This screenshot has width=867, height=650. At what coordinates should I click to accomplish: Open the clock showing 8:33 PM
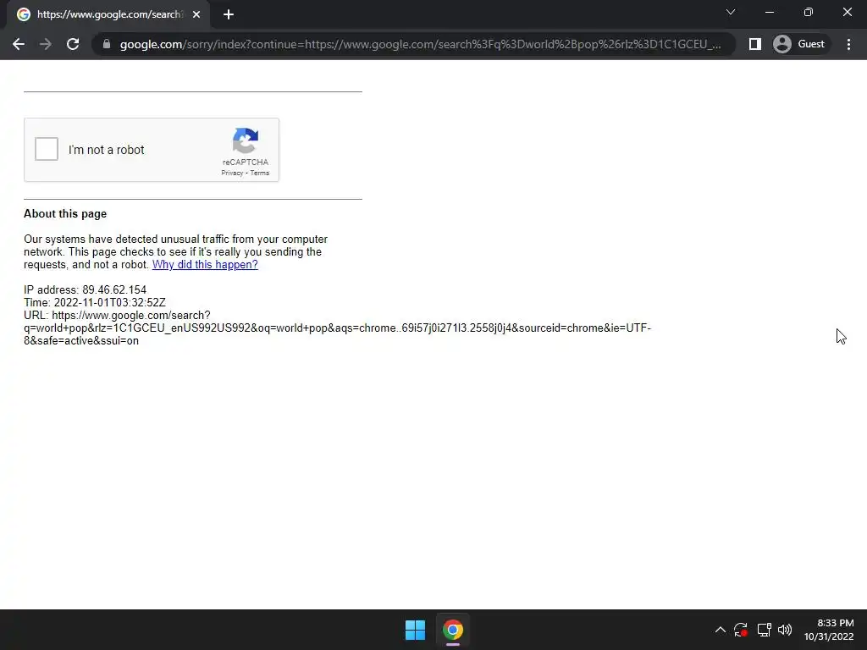click(828, 630)
